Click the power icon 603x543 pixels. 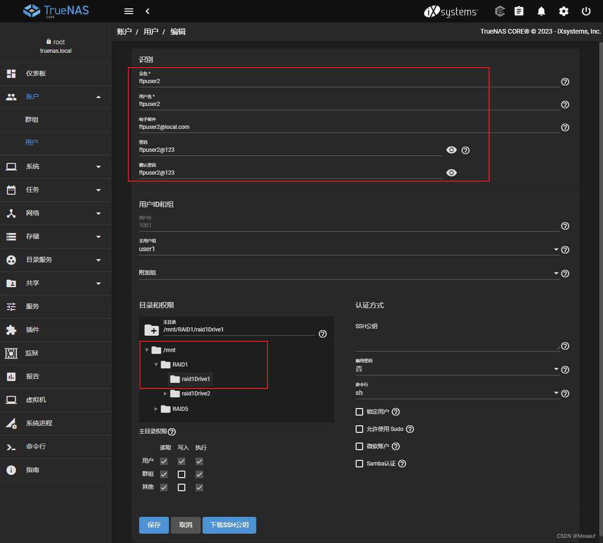586,11
